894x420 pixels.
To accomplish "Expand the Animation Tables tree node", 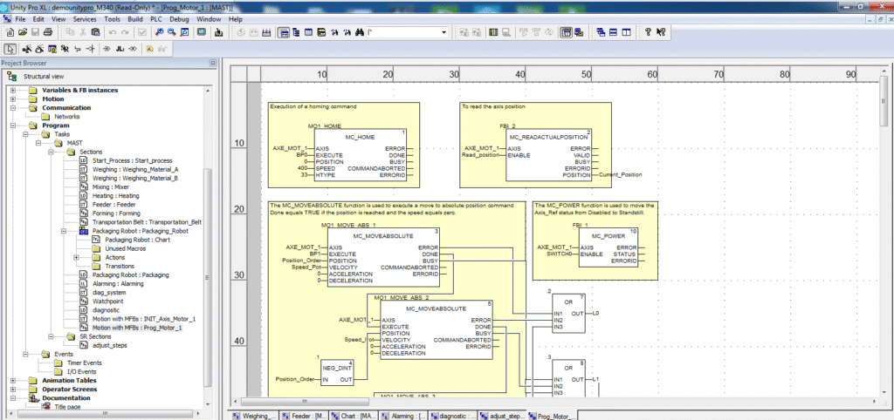I will point(13,380).
